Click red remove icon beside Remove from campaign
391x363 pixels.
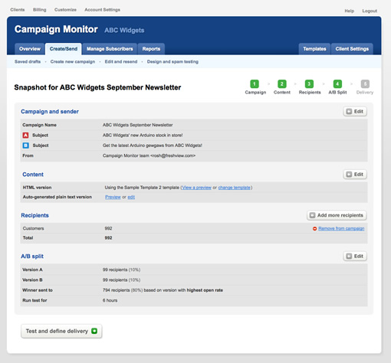click(x=314, y=228)
